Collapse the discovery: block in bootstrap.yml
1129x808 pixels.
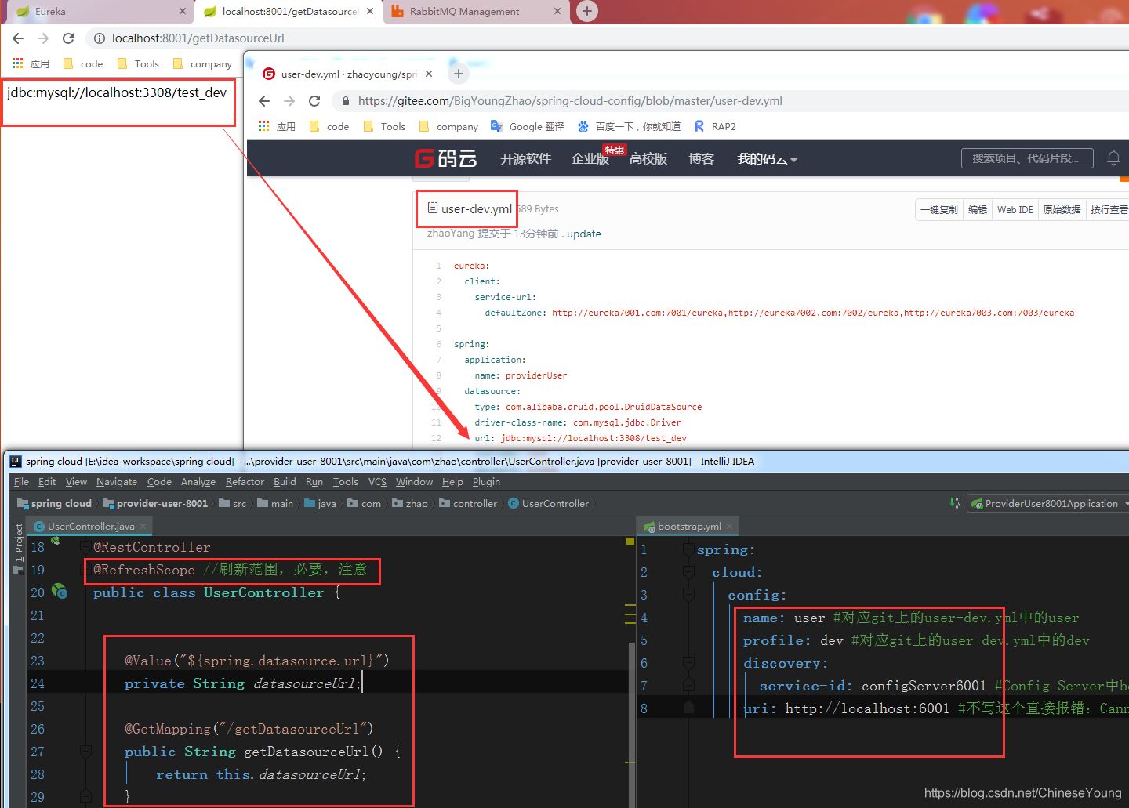[x=688, y=664]
